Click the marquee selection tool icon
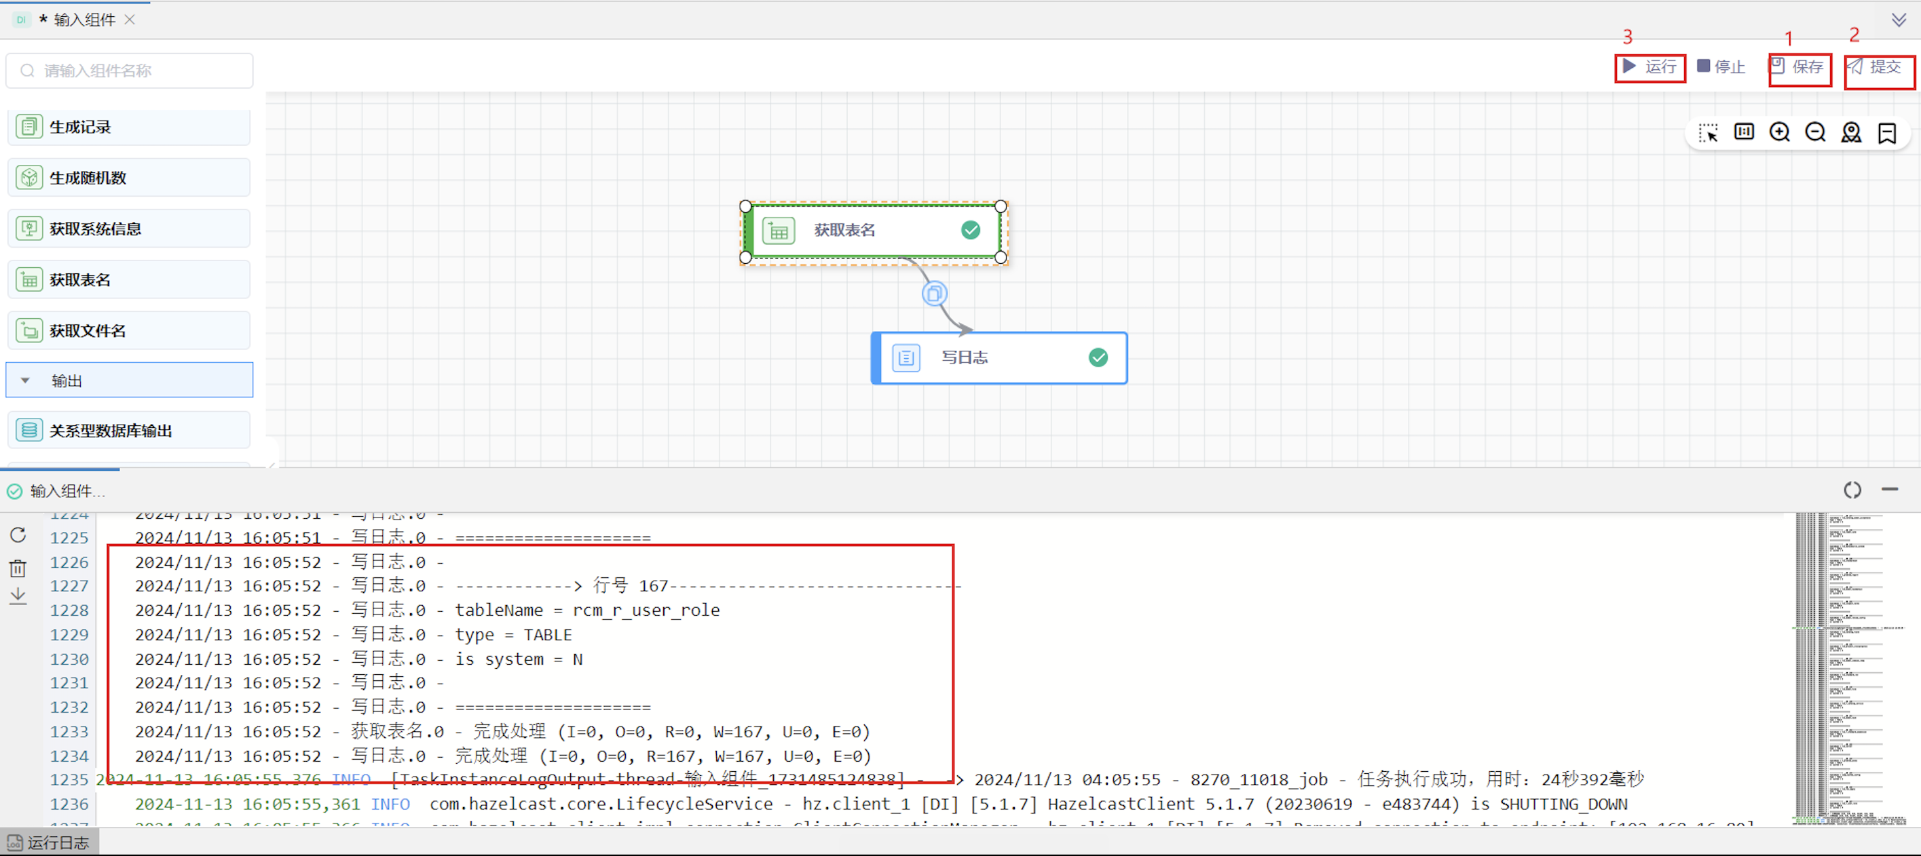1921x856 pixels. (x=1708, y=134)
